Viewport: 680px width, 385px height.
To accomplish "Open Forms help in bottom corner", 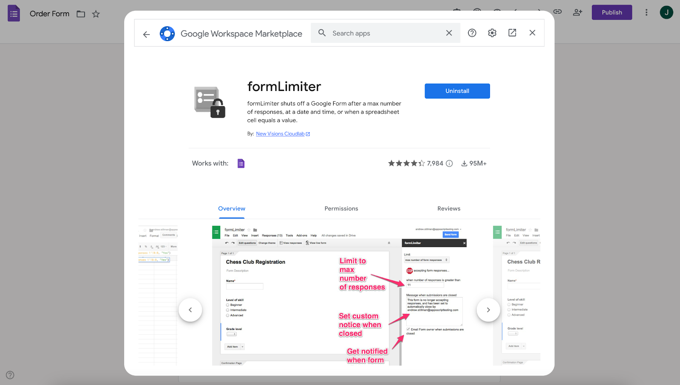I will pyautogui.click(x=10, y=375).
